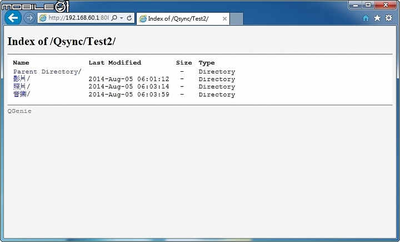This screenshot has height=242, width=400.
Task: Click the QGenie footer text
Action: click(x=19, y=111)
